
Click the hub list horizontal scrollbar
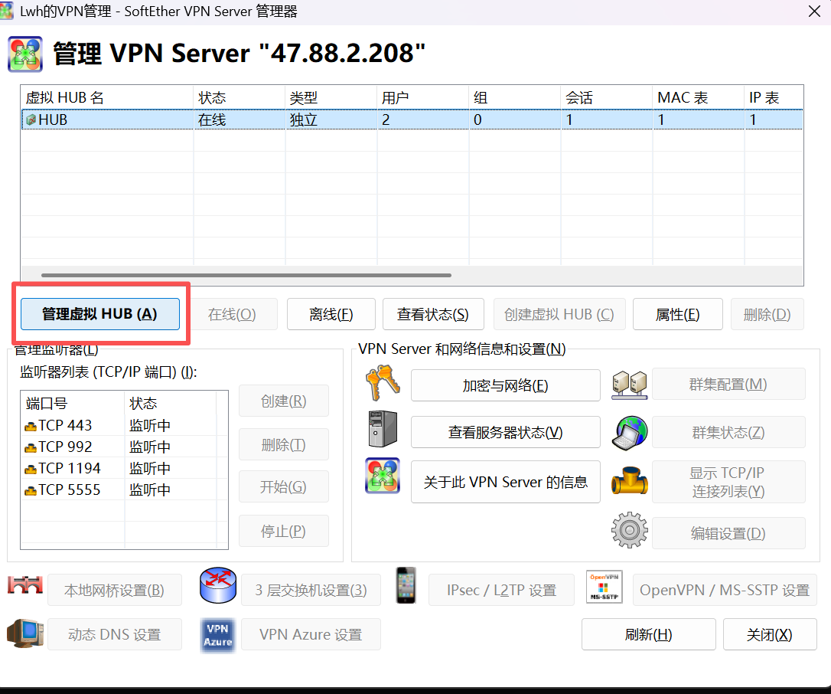coord(245,275)
